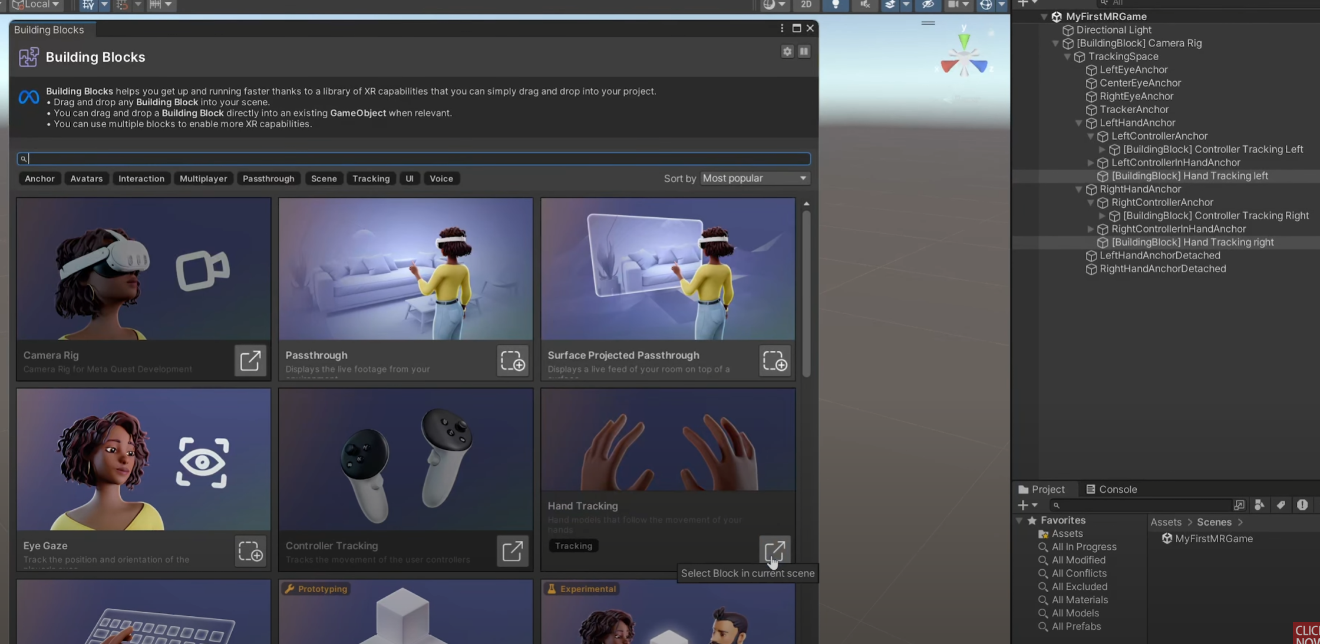Image resolution: width=1320 pixels, height=644 pixels.
Task: Select Controller Tracking block in scene
Action: [512, 552]
